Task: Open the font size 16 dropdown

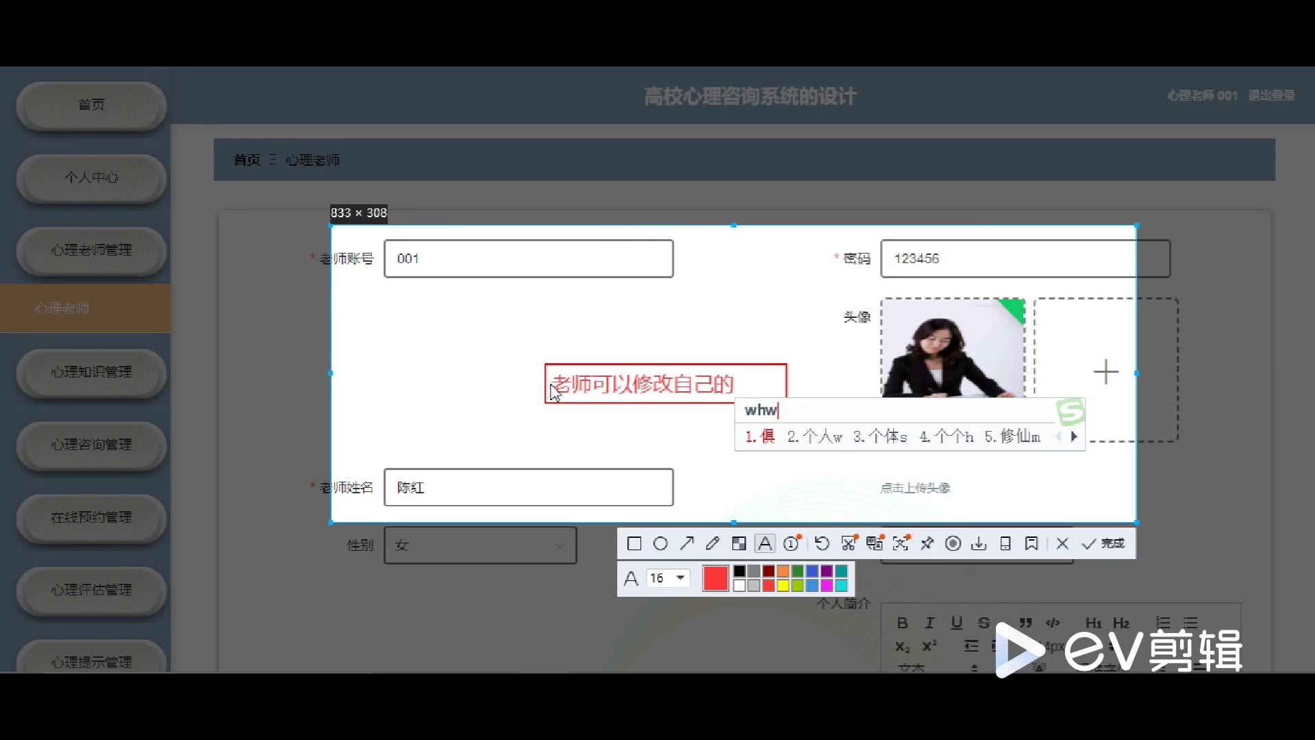Action: [668, 578]
